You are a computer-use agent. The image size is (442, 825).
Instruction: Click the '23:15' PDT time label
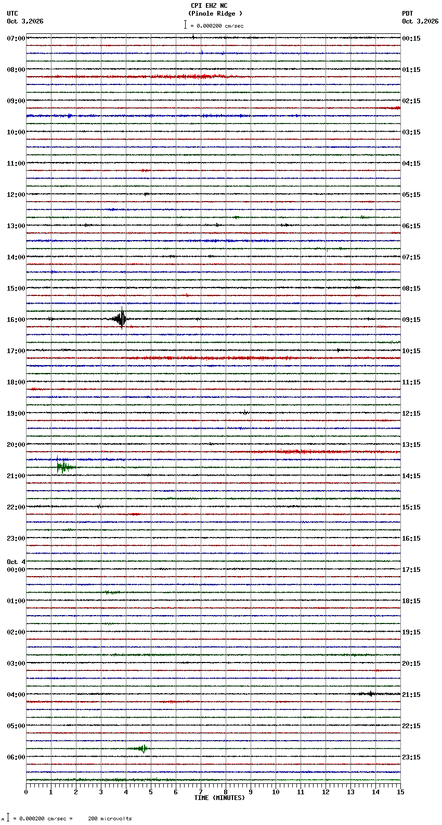411,757
